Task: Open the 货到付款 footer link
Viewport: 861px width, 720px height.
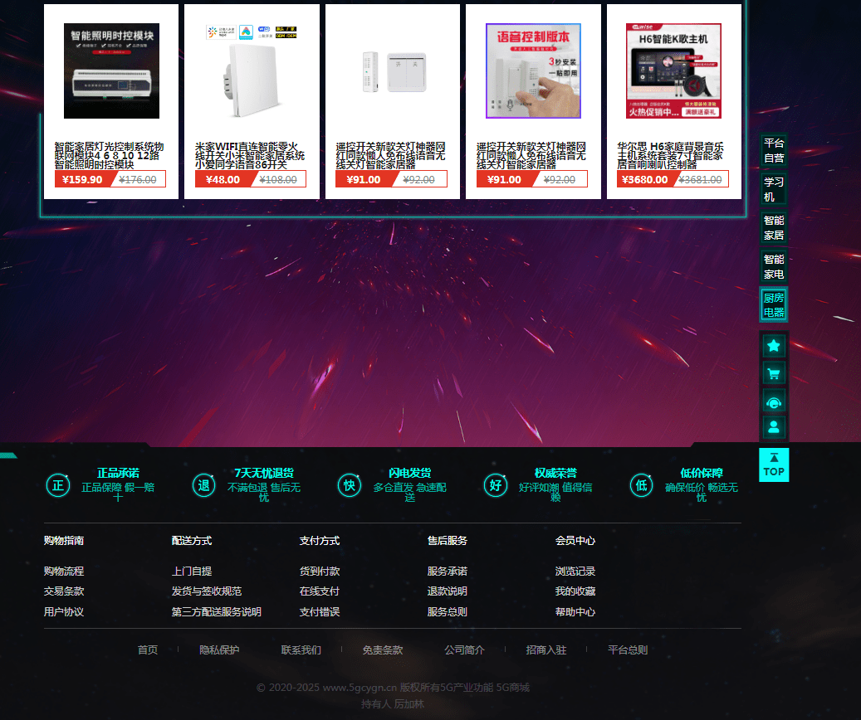Action: [x=320, y=572]
